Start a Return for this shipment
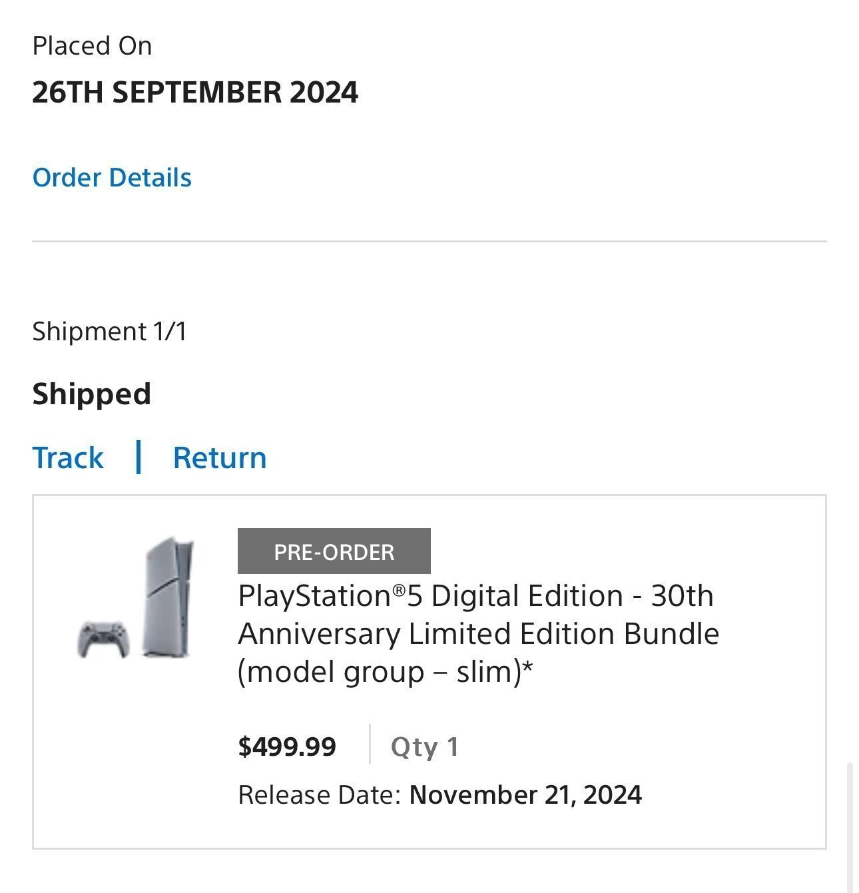Image resolution: width=859 pixels, height=893 pixels. [220, 457]
